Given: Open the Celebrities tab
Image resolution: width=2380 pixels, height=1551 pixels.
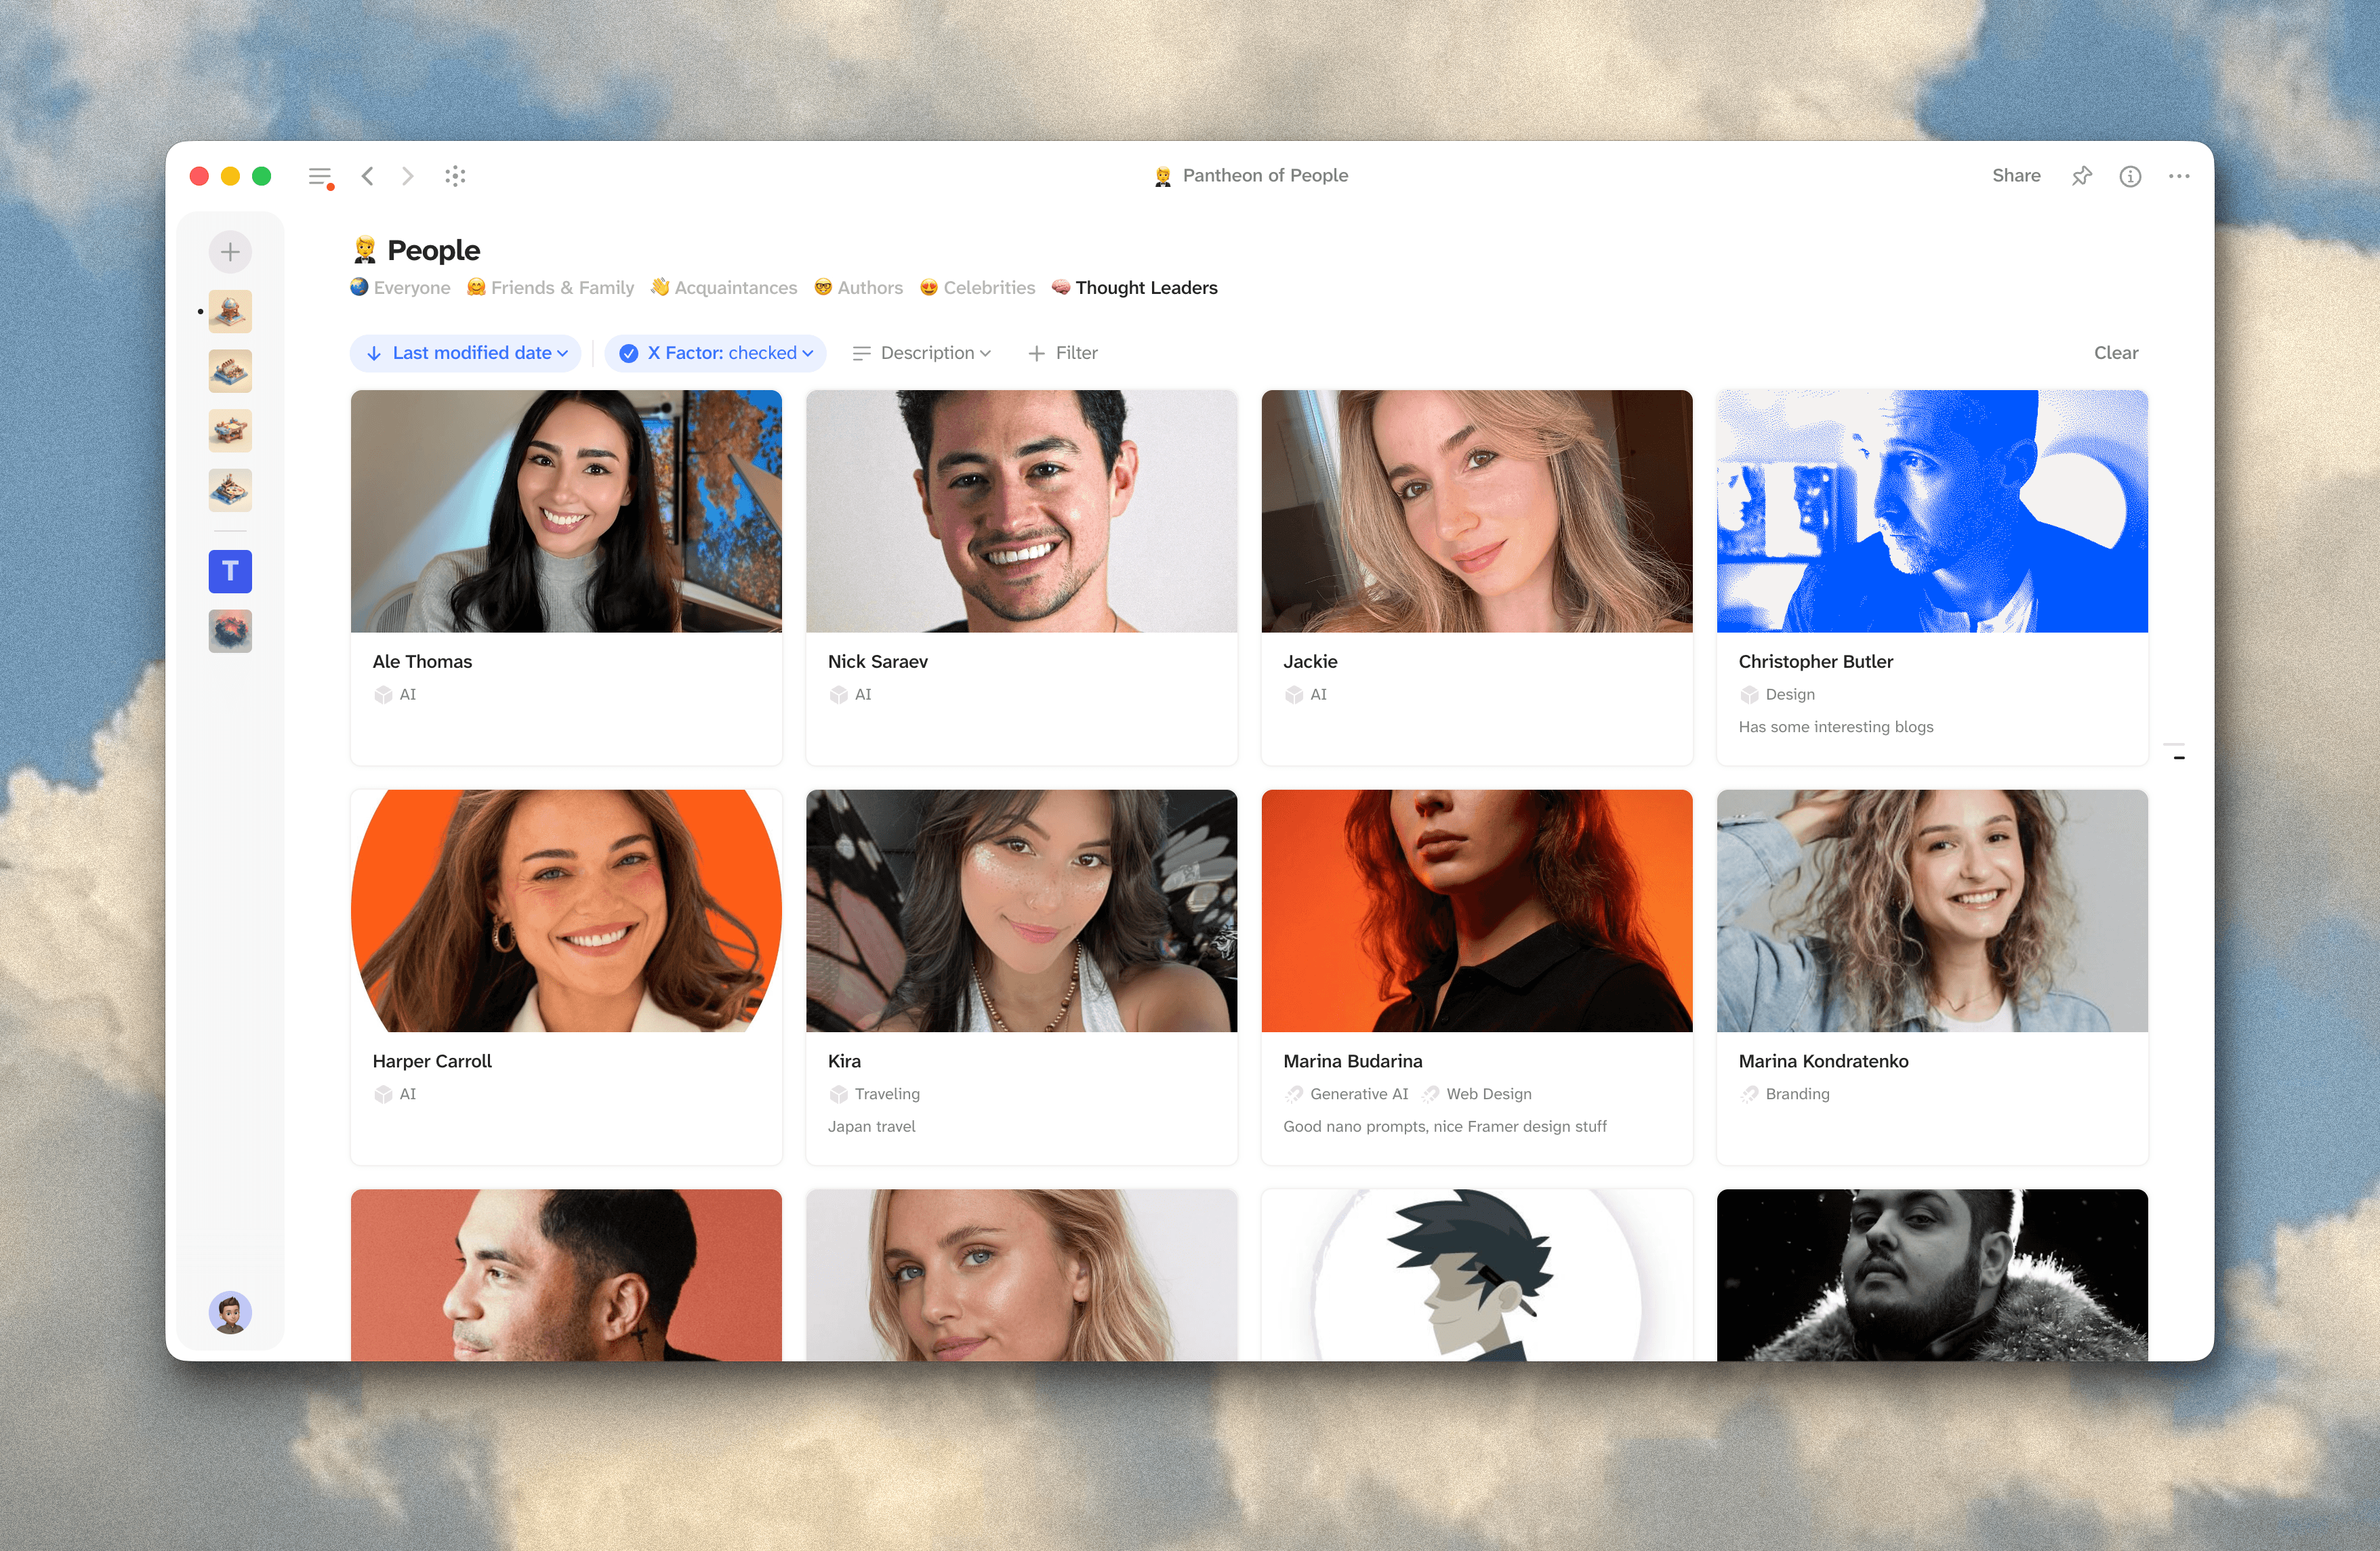Looking at the screenshot, I should coord(977,288).
